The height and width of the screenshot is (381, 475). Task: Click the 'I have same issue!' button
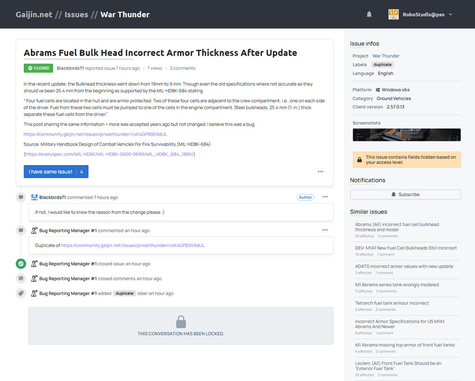(56, 172)
